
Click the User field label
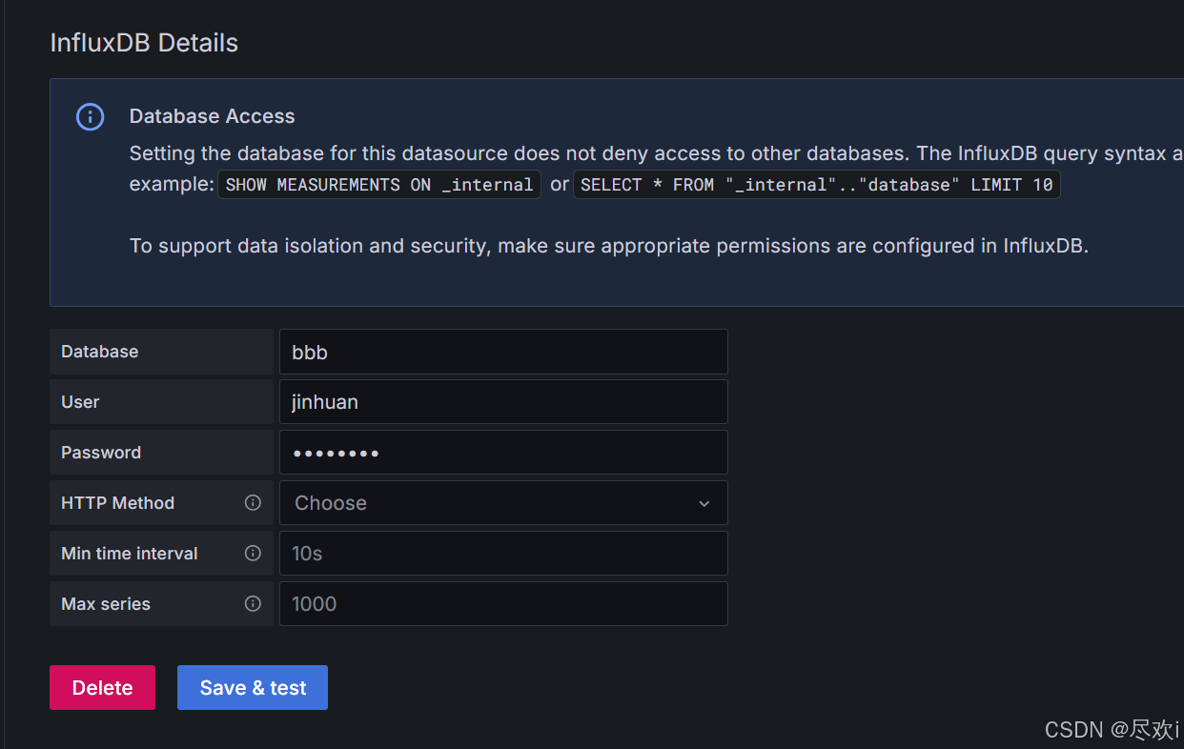click(80, 402)
